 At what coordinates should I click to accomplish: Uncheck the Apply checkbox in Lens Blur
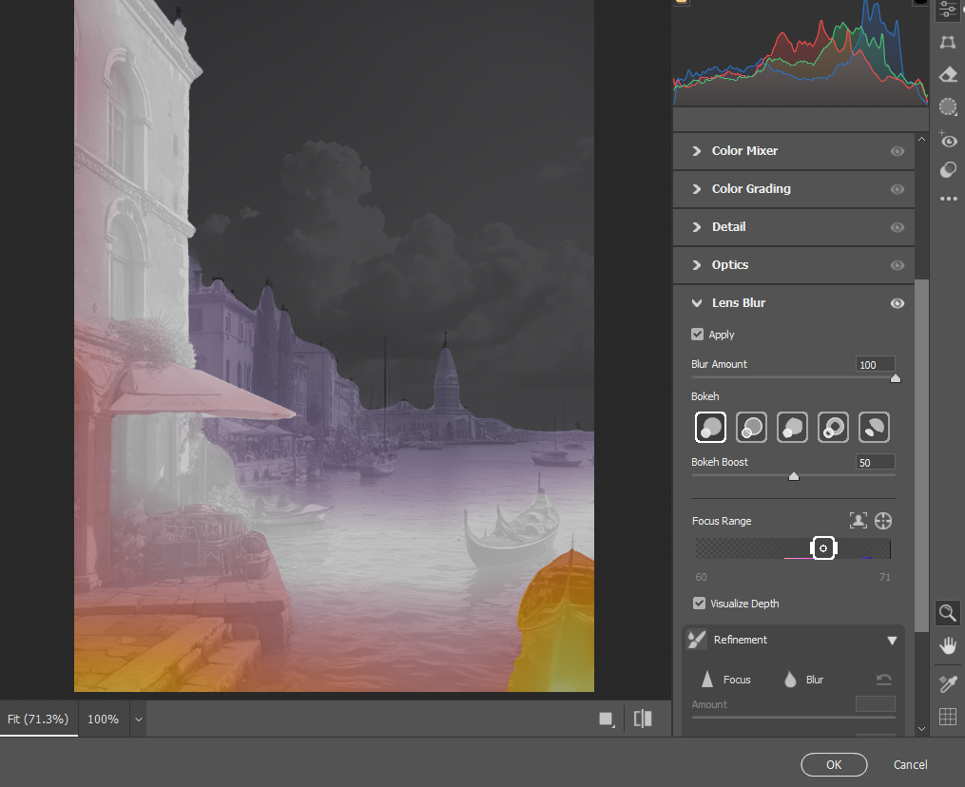click(x=697, y=335)
